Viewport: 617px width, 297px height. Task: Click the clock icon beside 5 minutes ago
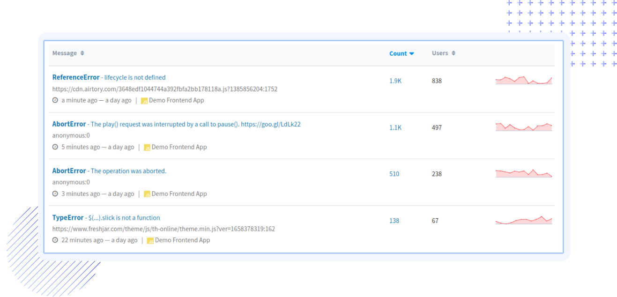(55, 147)
